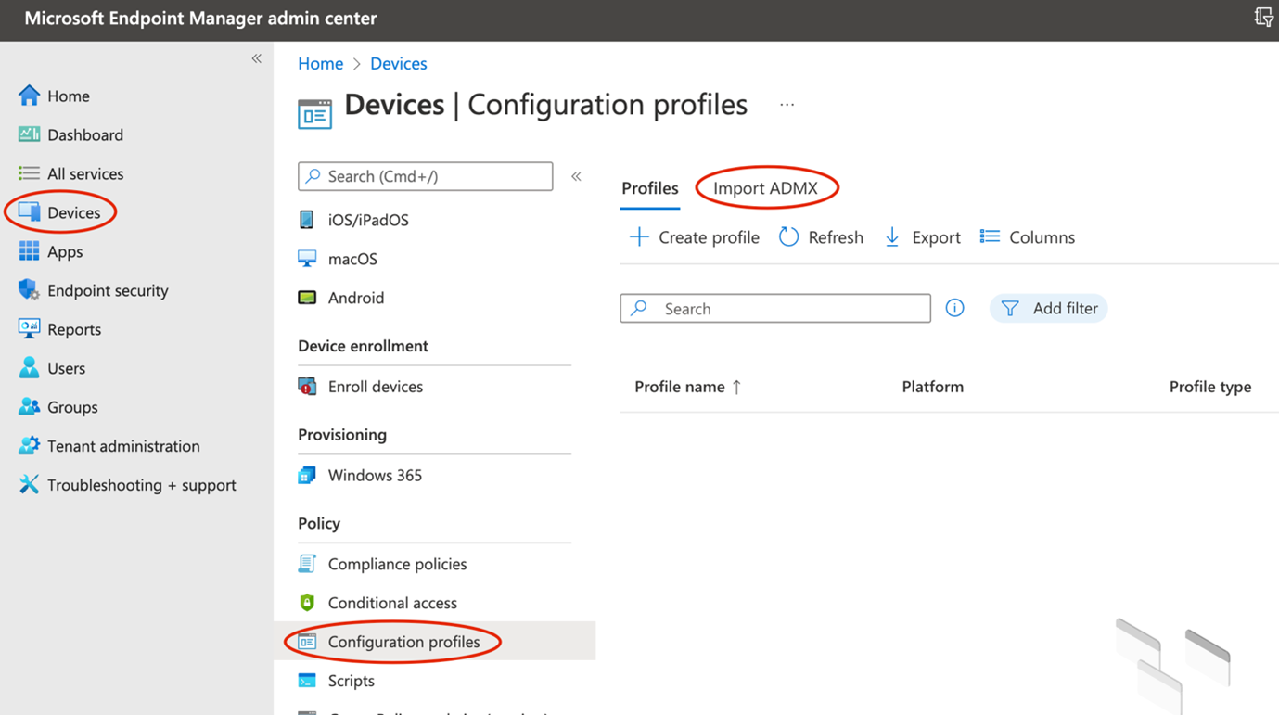This screenshot has height=715, width=1279.
Task: Click the Endpoint security shield icon
Action: [x=29, y=290]
